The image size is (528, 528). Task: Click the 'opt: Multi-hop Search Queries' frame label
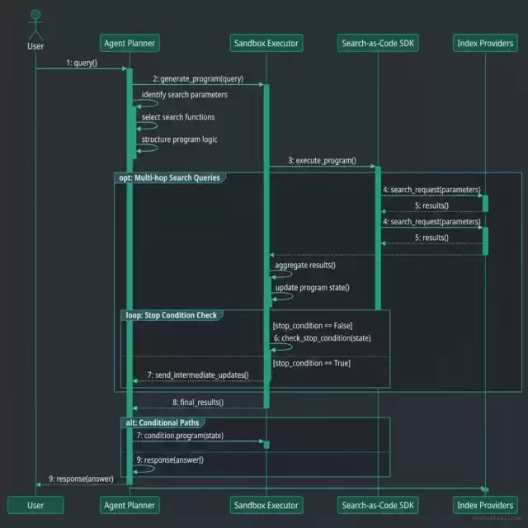[x=169, y=178]
